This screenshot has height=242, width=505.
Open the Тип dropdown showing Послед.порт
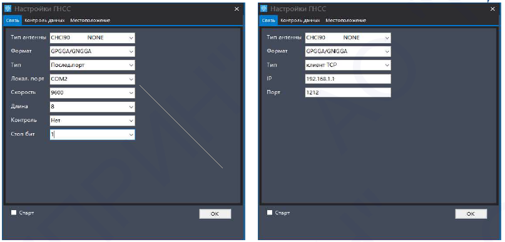tap(131, 65)
